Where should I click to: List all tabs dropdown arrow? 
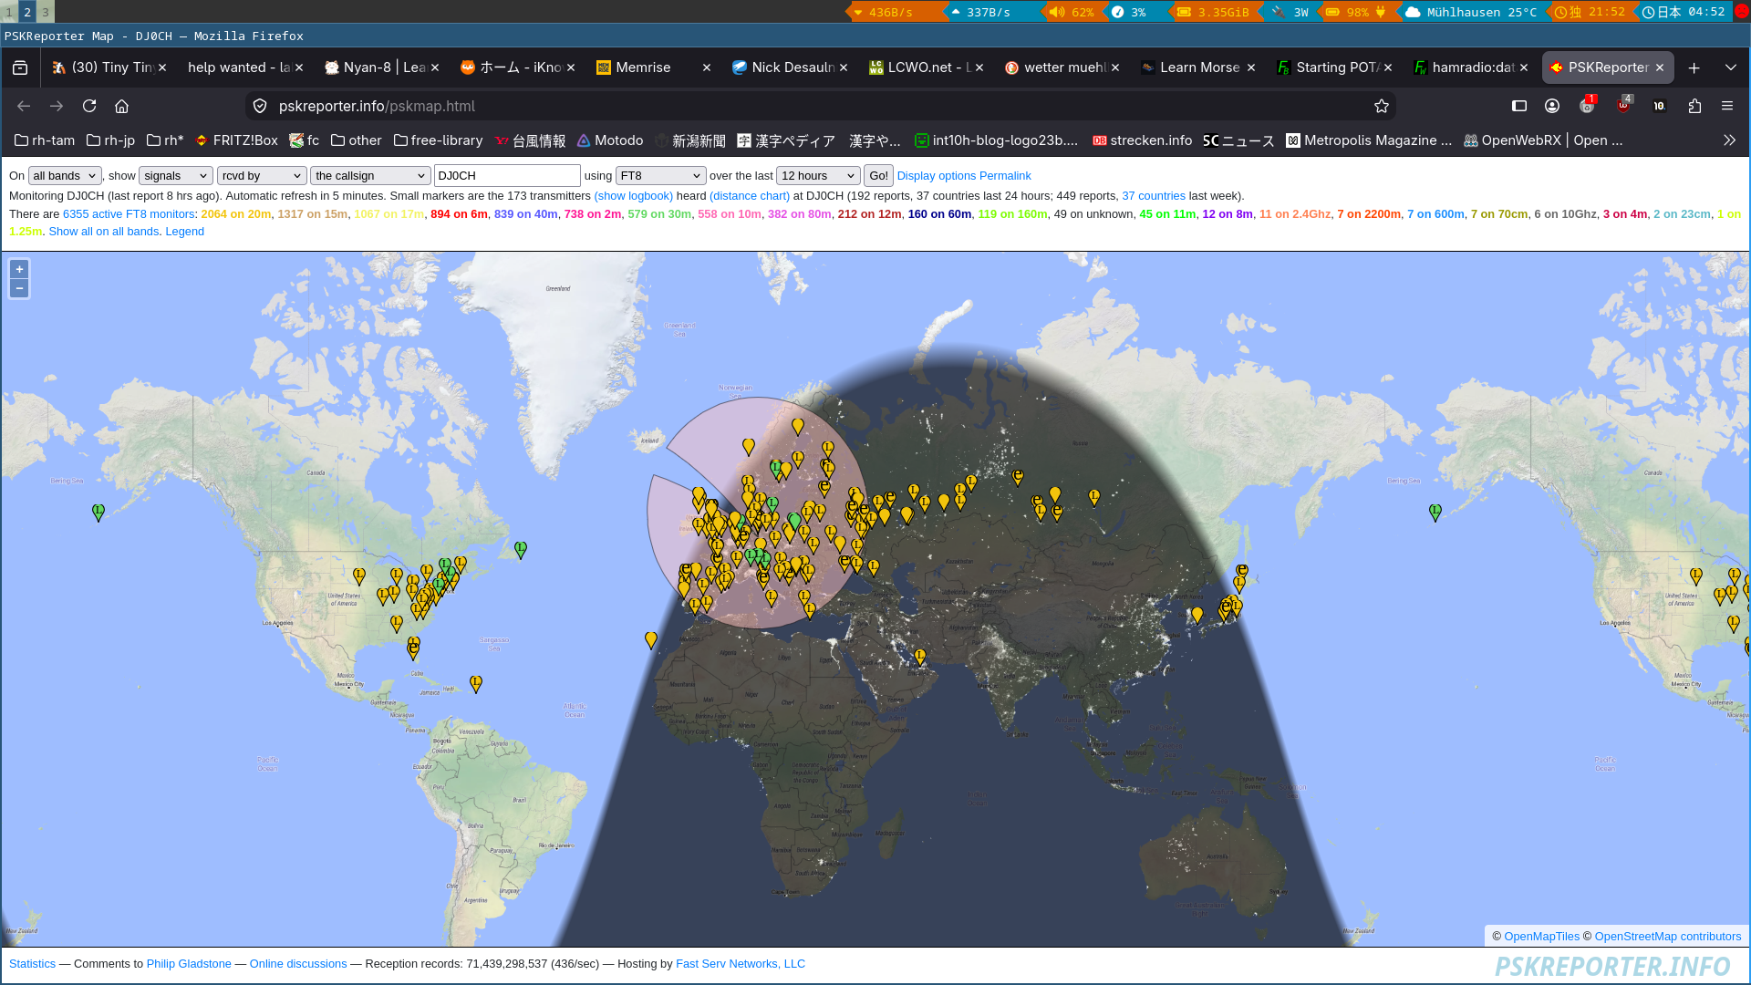[x=1731, y=67]
